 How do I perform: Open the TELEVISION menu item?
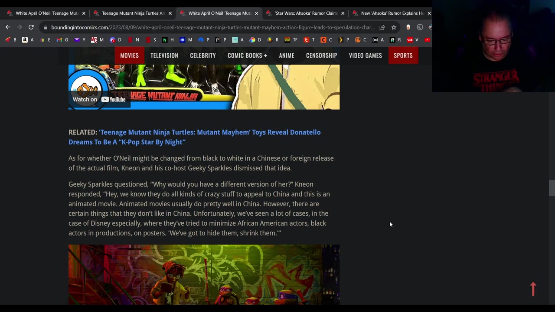(x=164, y=55)
